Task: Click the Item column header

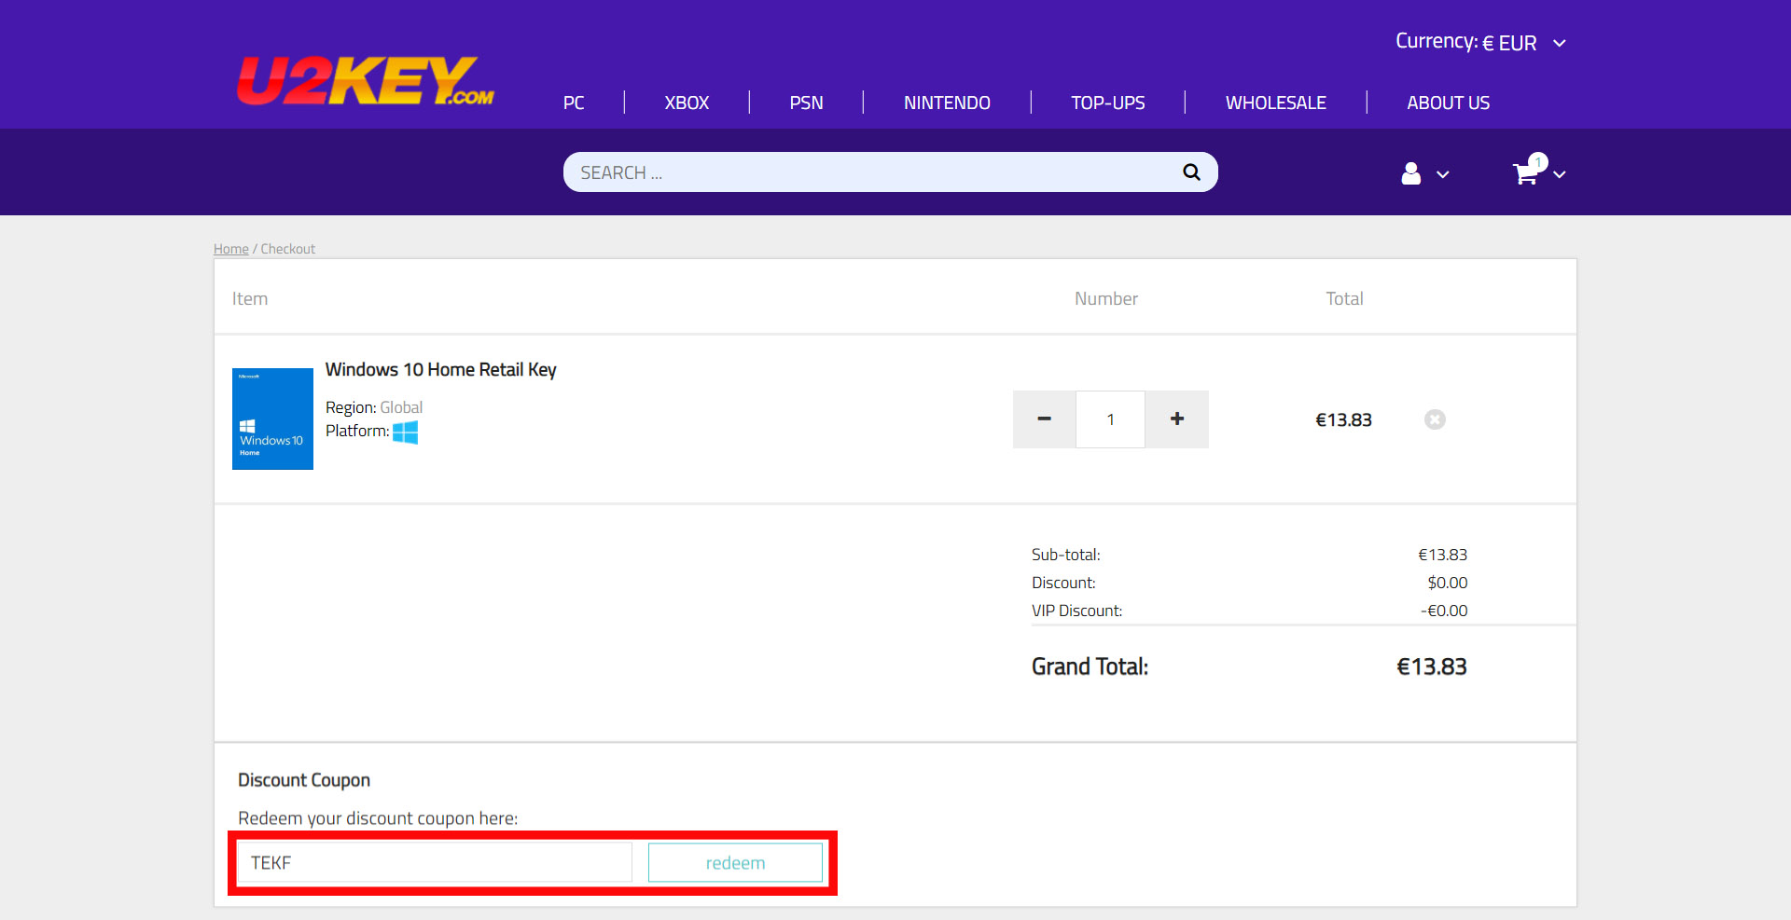Action: (250, 298)
